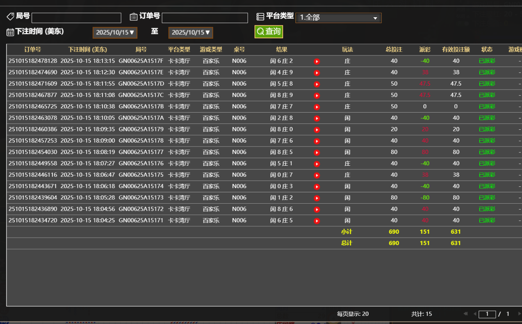
Task: Click replay icon on the 闲 4 庄 9 row
Action: pyautogui.click(x=317, y=72)
